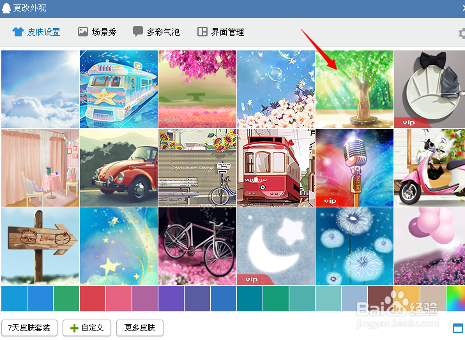Pick the crescent moon and star VIP skin
465x340 pixels.
pyautogui.click(x=276, y=246)
